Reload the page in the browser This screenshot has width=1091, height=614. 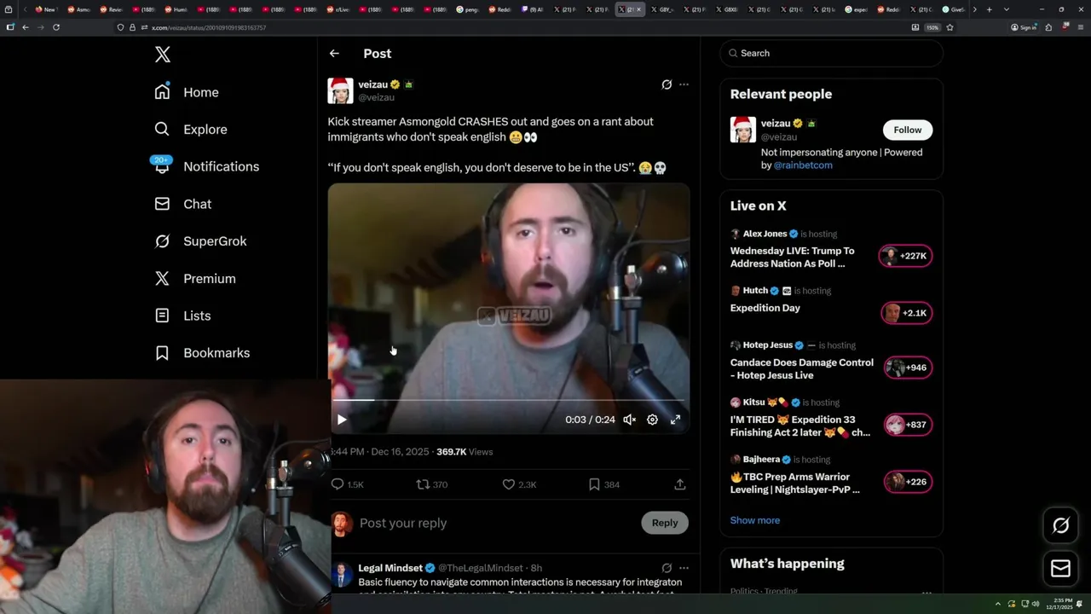tap(56, 27)
